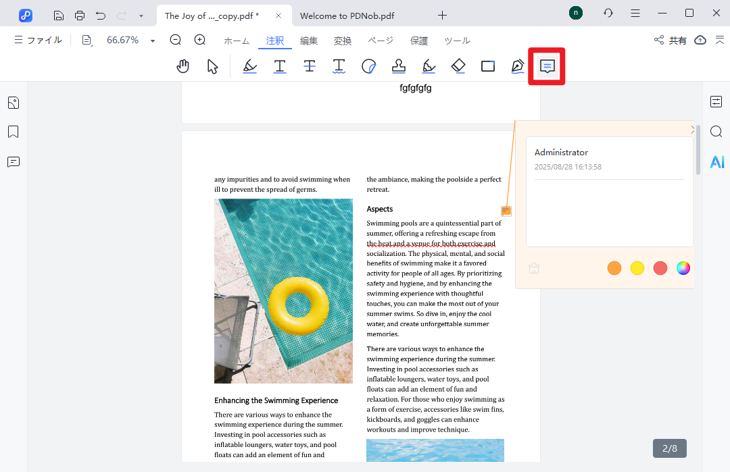Delete the note using trash icon
This screenshot has height=472, width=730.
click(534, 268)
